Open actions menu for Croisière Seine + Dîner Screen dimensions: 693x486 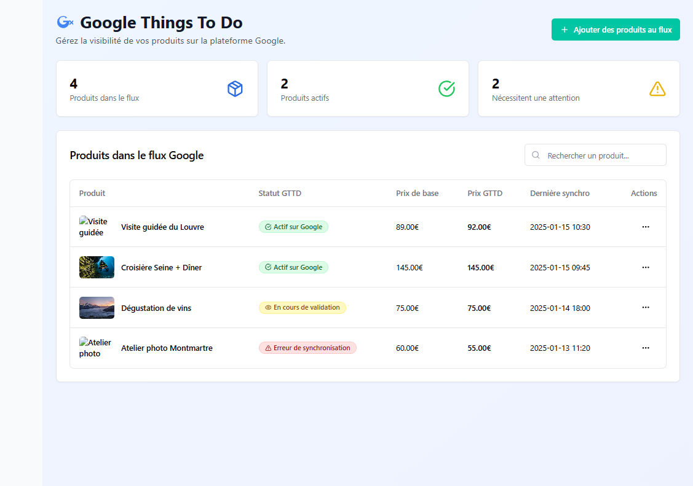click(x=645, y=267)
